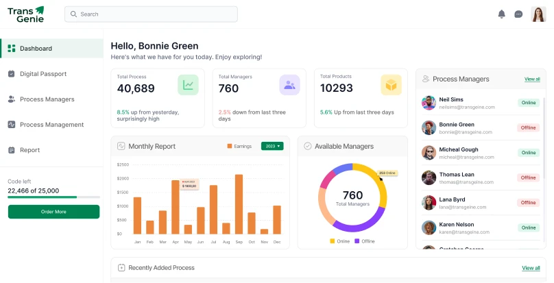The image size is (554, 283).
Task: Click the Available Managers checkmark icon
Action: pyautogui.click(x=308, y=146)
